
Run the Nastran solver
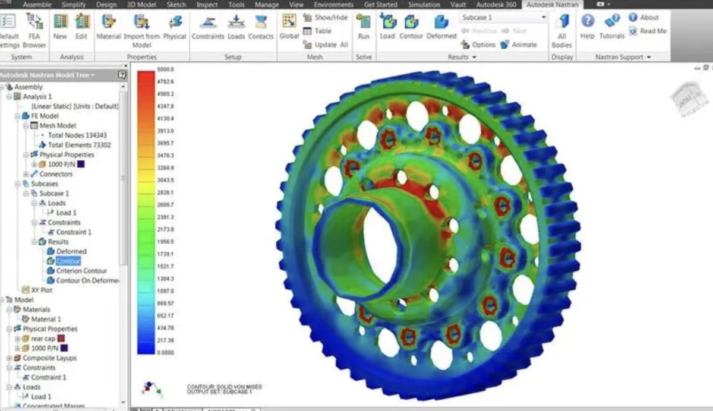click(364, 27)
